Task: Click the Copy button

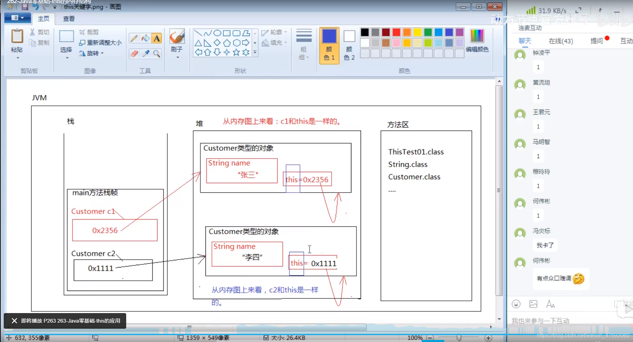Action: point(39,43)
